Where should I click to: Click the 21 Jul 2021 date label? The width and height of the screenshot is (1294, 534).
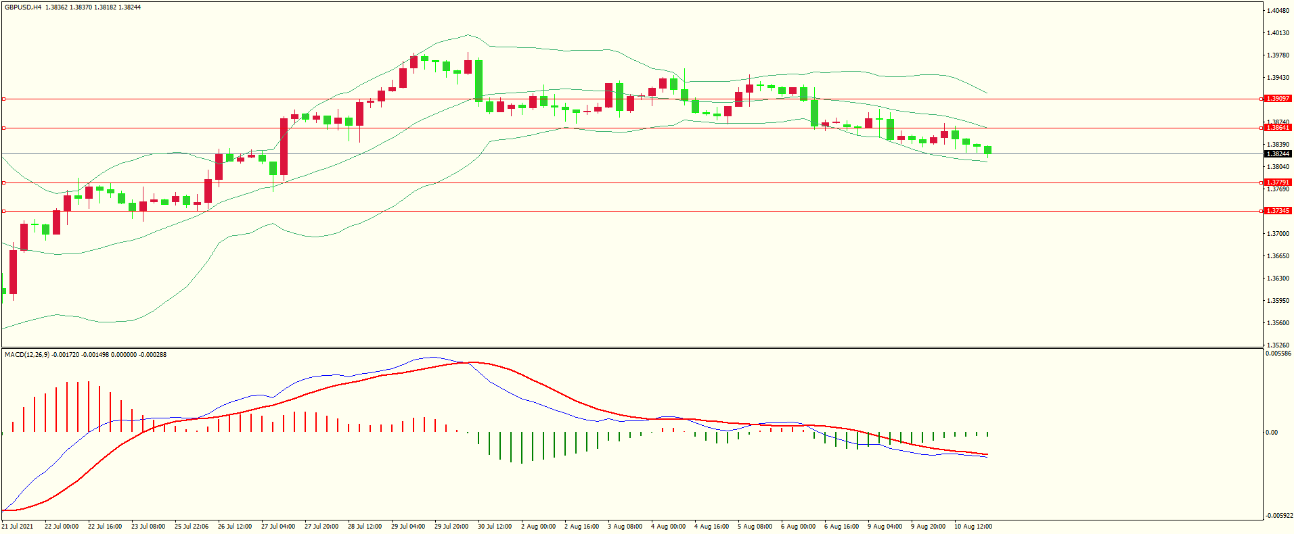point(18,527)
